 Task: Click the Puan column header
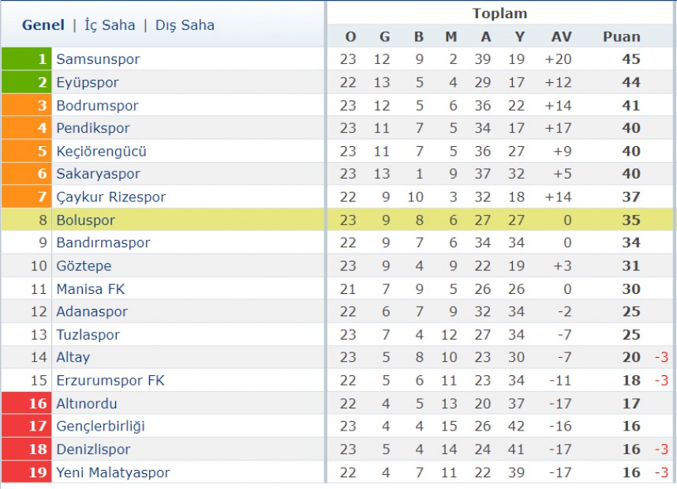(622, 37)
